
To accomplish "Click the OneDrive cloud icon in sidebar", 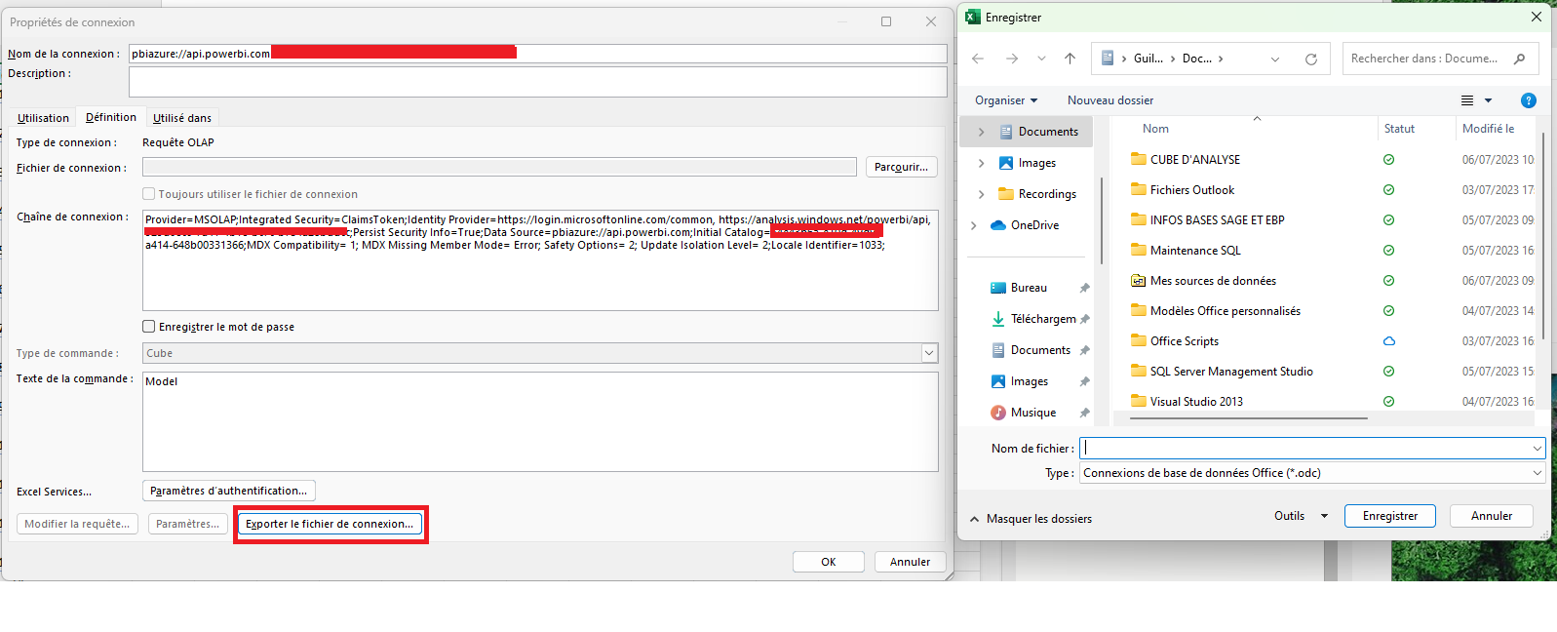I will point(998,225).
